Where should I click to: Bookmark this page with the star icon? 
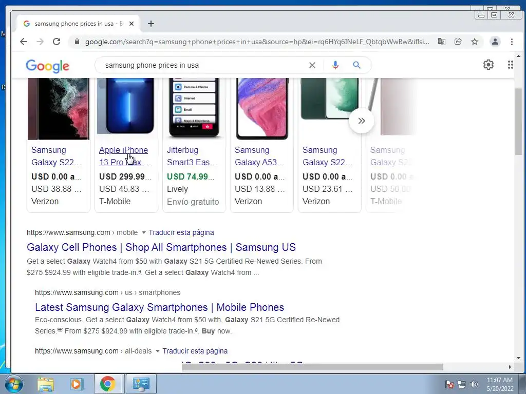pyautogui.click(x=474, y=42)
